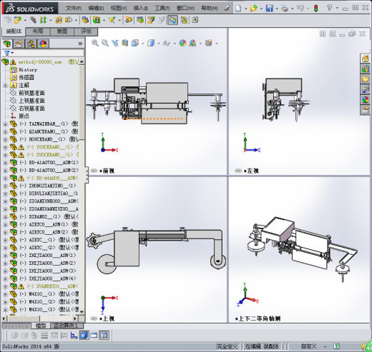The height and width of the screenshot is (352, 372).
Task: Open the DisplayManager color ball tab icon
Action: point(43,44)
